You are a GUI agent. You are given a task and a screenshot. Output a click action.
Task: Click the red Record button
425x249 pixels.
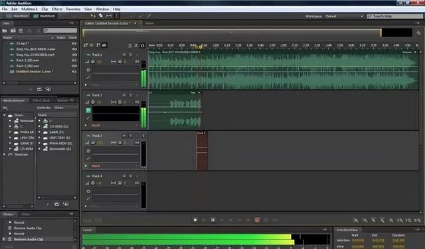click(x=257, y=220)
